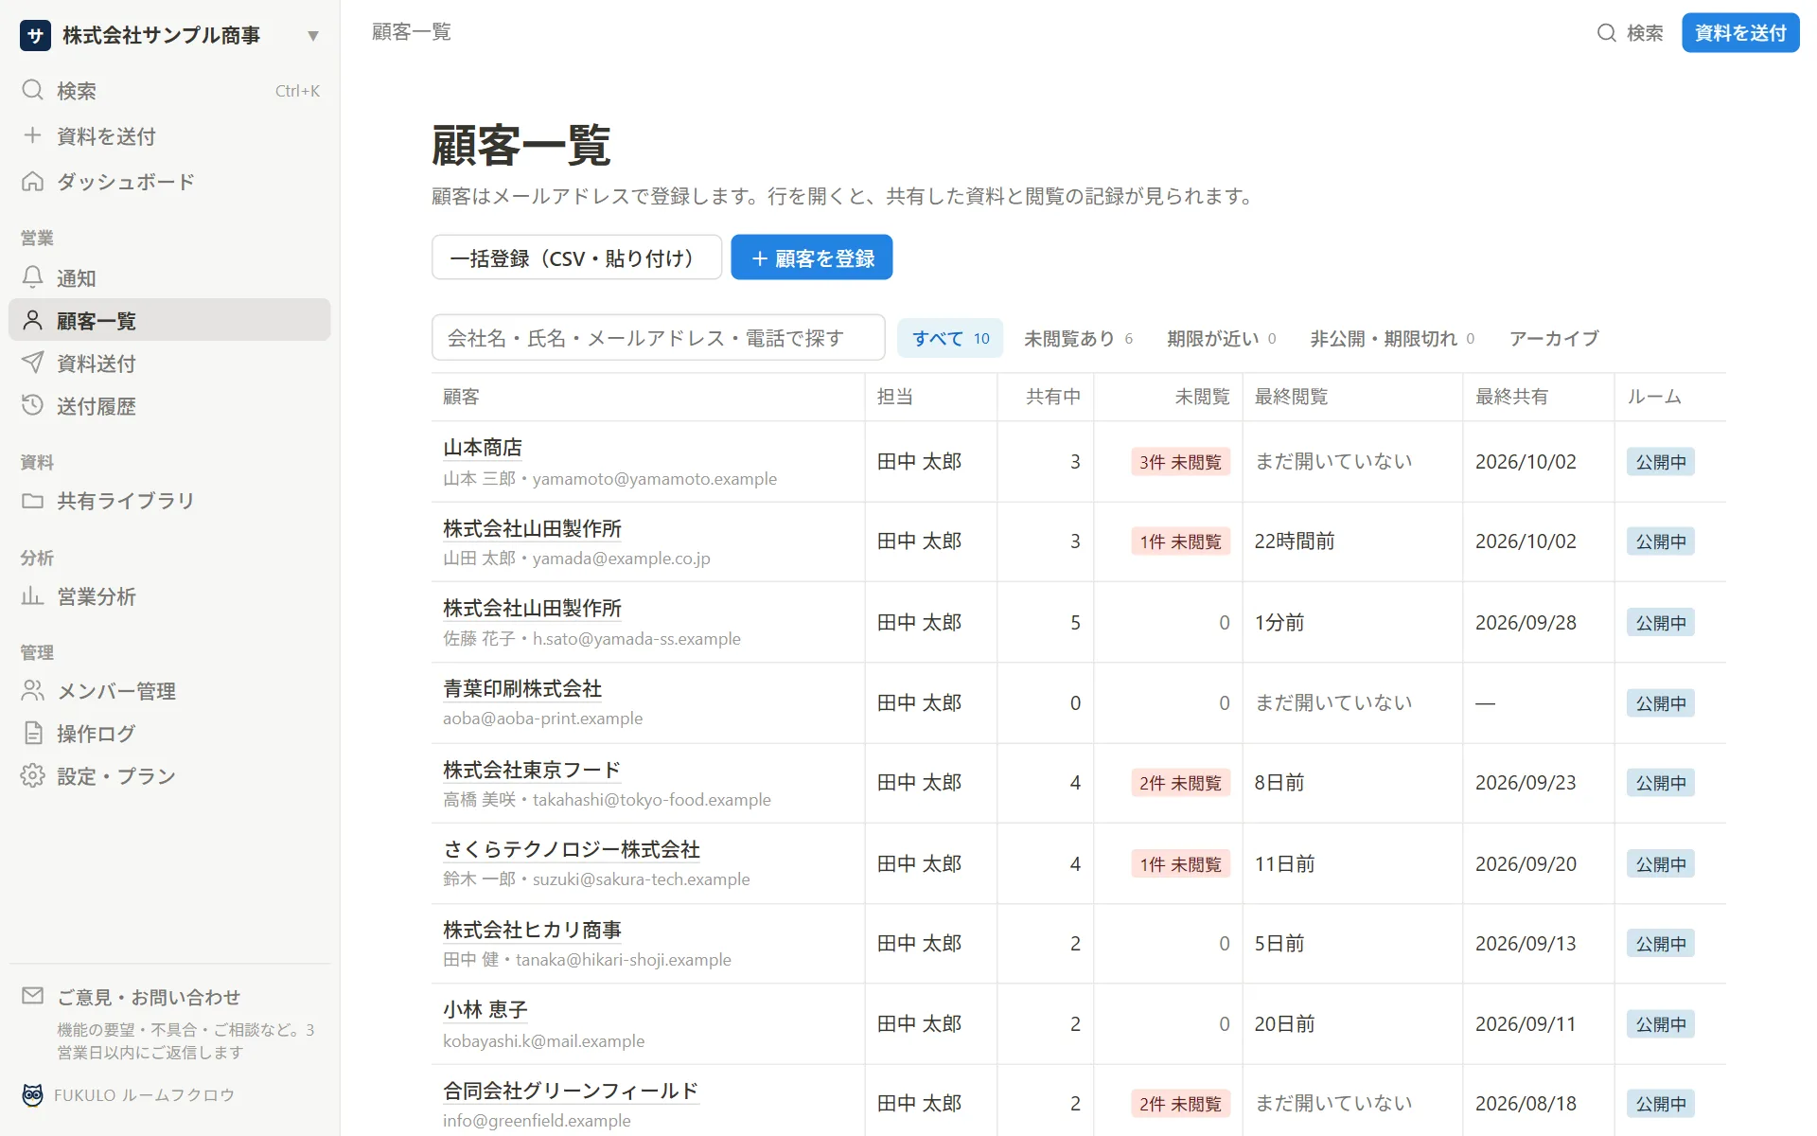
Task: Click the blue 資料を送付 button at top right
Action: [x=1739, y=33]
